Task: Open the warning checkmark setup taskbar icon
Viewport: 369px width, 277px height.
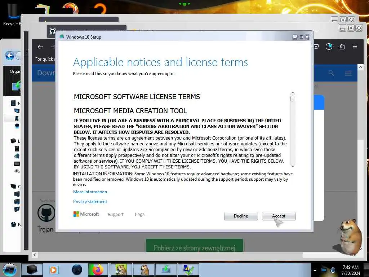Action: [x=188, y=270]
